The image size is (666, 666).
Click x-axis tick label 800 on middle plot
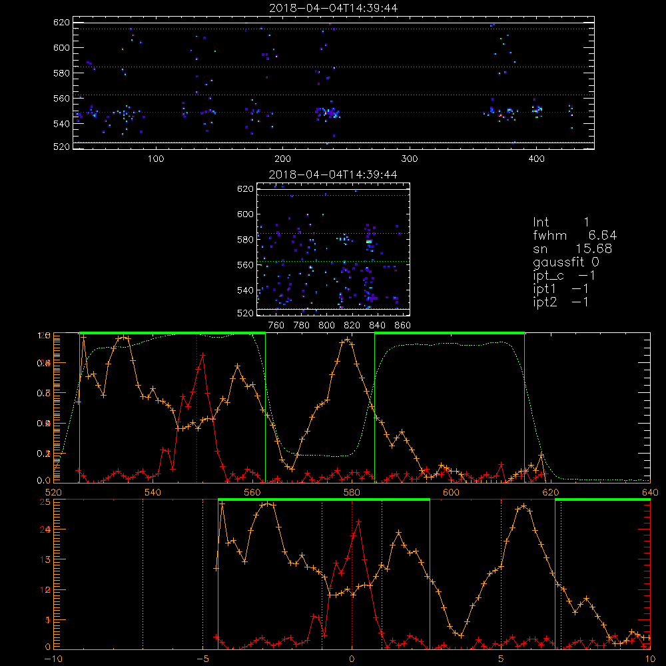(x=326, y=326)
